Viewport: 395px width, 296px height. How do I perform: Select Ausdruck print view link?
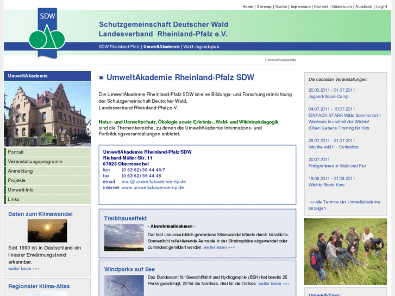click(364, 7)
